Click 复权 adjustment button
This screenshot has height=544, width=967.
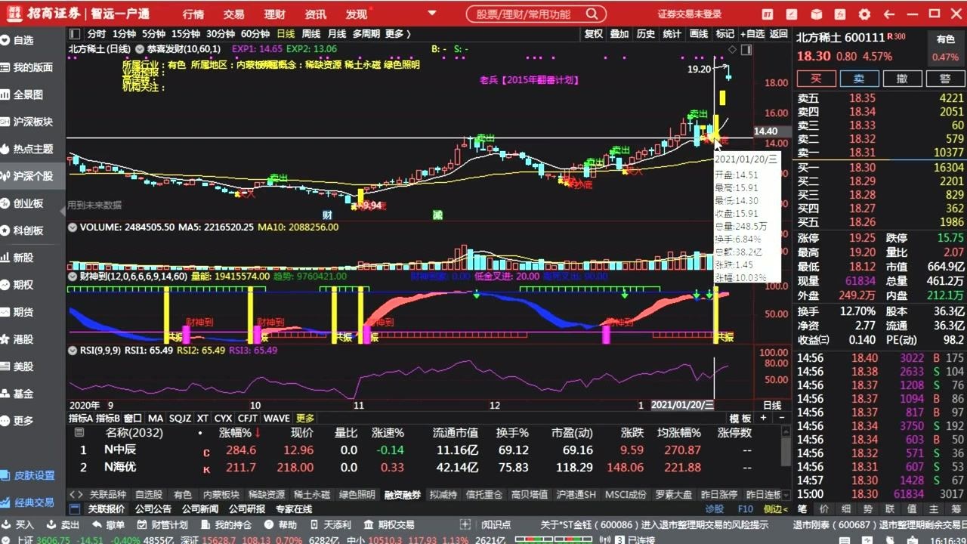pos(594,33)
